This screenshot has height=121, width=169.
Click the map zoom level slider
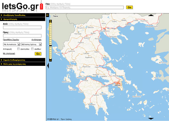(50, 41)
